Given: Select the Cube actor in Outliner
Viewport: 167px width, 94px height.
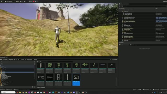Looking at the screenshot, I should pyautogui.click(x=125, y=23).
